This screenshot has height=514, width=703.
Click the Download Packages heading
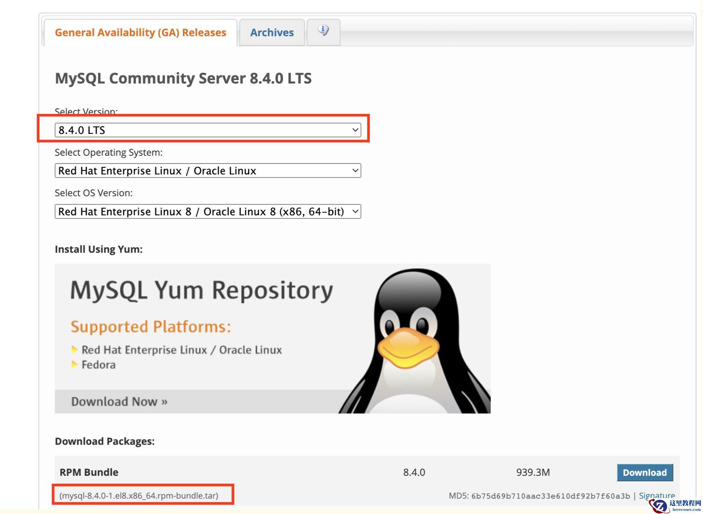pyautogui.click(x=105, y=441)
